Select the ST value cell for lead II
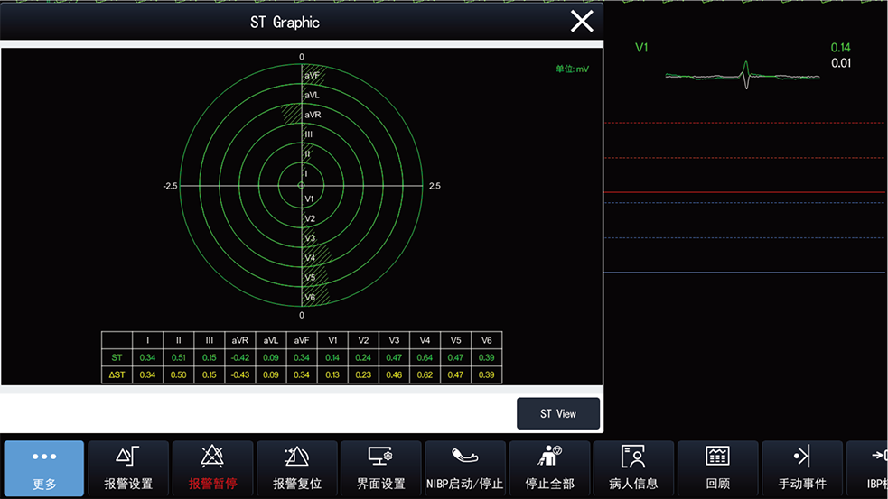The width and height of the screenshot is (888, 499). [x=179, y=358]
